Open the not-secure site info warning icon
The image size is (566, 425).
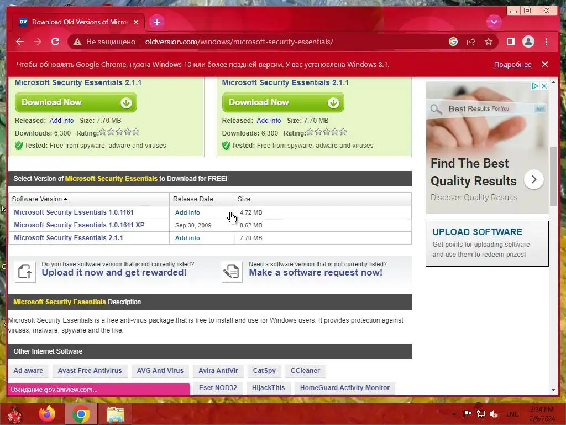77,42
